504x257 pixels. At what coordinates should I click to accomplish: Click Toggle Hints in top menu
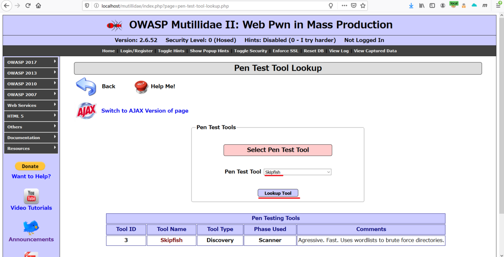click(x=171, y=51)
